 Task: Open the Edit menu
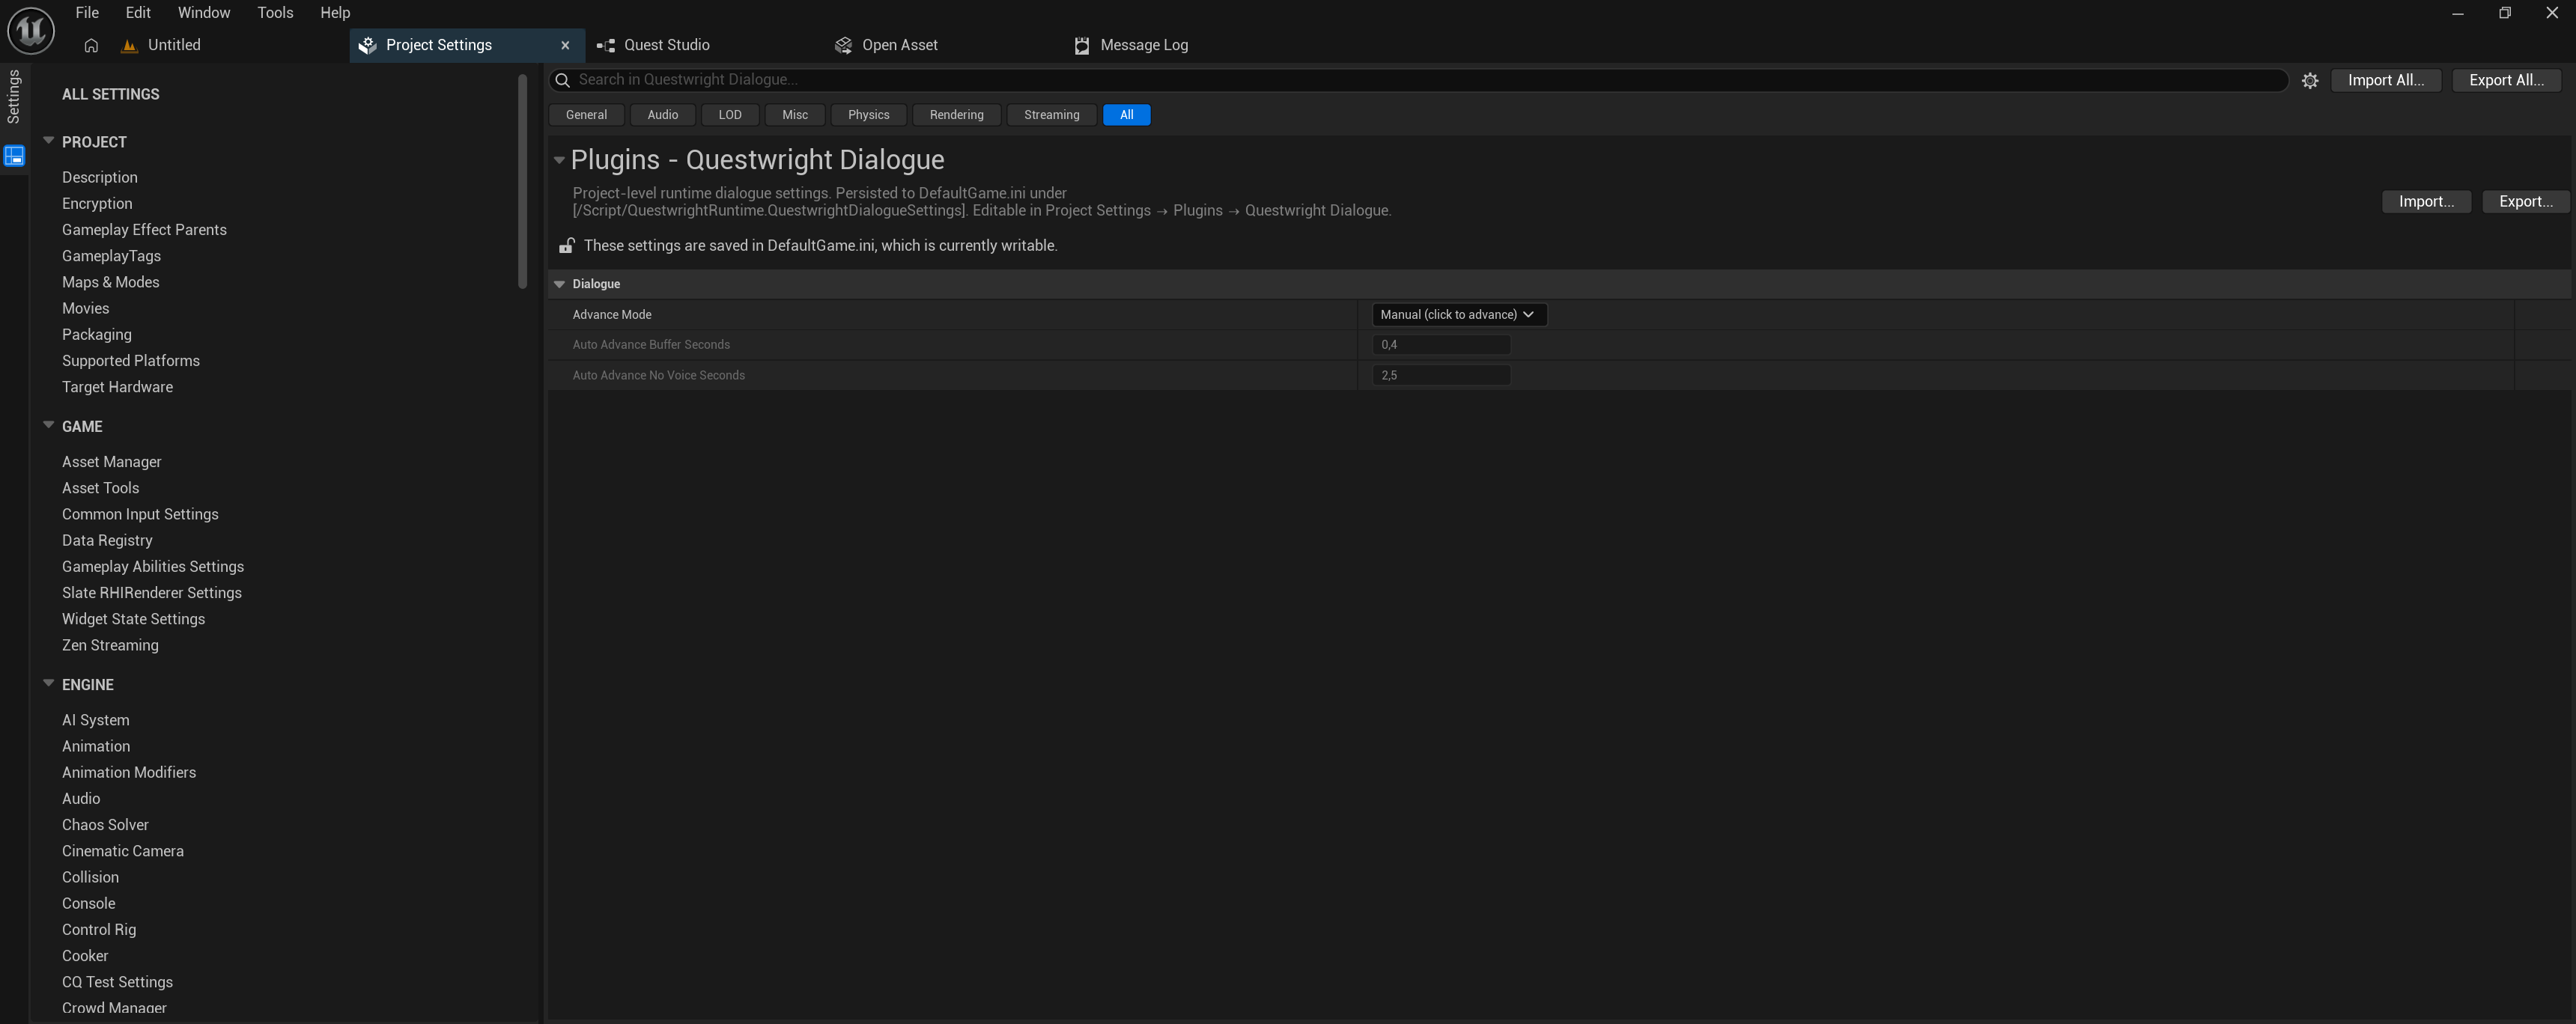pyautogui.click(x=138, y=13)
